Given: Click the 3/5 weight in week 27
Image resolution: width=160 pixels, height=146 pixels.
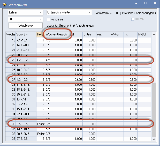Looking at the screenshot, I should pos(57,80).
